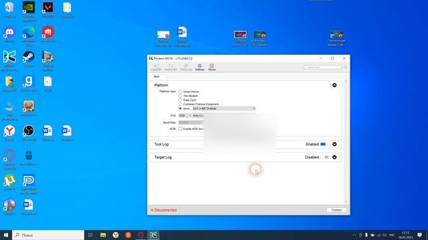Click the Search Tool input field
Image resolution: width=428 pixels, height=240 pixels.
322,67
